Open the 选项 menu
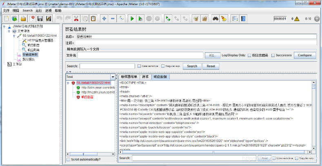The image size is (322, 166). click(x=49, y=11)
